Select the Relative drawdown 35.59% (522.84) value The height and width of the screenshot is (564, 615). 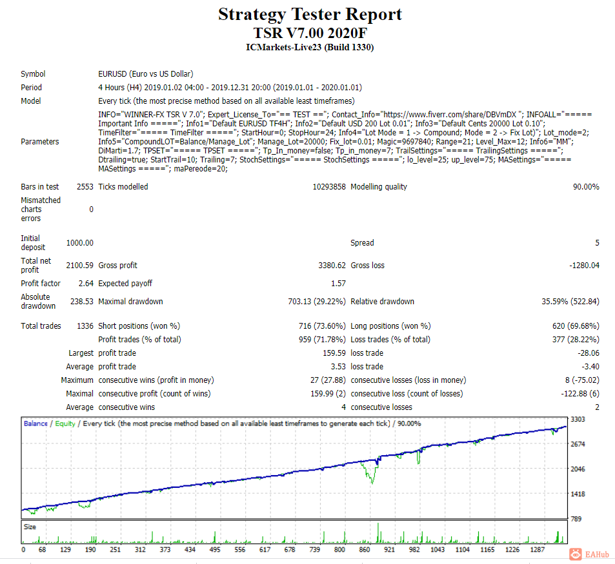[x=570, y=302]
